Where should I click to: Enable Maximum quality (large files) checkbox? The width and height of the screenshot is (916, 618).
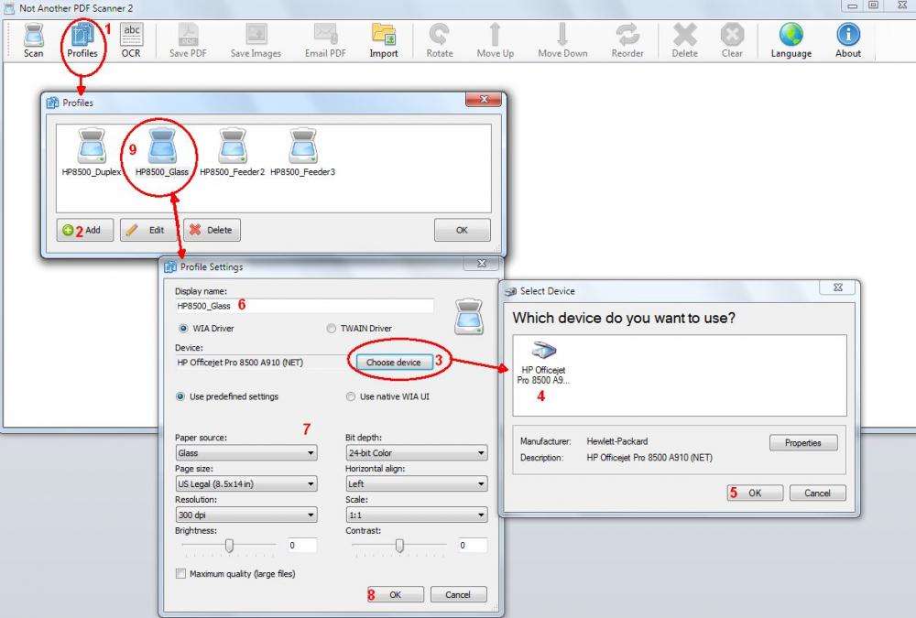tap(180, 574)
